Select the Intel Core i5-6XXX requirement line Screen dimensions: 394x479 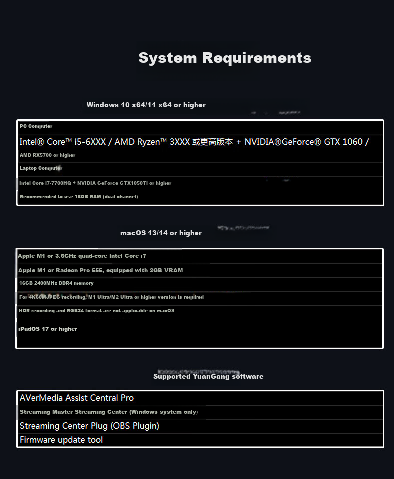coord(194,142)
